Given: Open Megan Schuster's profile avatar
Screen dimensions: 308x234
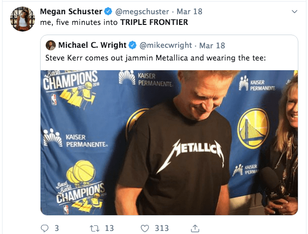Looking at the screenshot, I should pos(20,19).
